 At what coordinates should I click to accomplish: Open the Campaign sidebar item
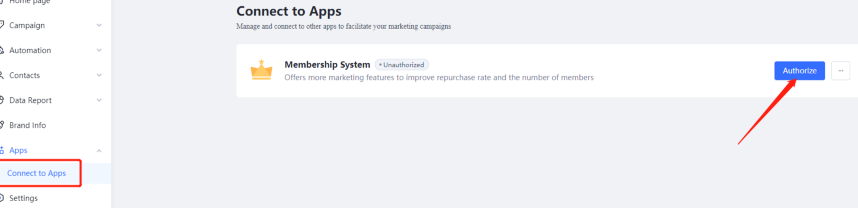point(27,25)
